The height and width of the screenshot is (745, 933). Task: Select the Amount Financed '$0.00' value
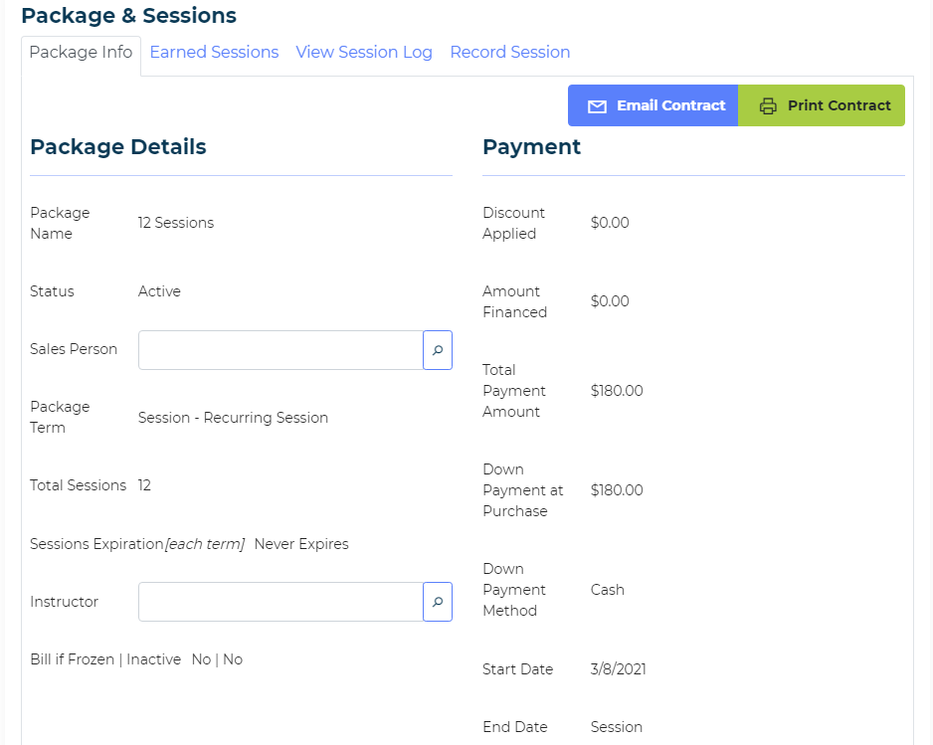point(610,301)
